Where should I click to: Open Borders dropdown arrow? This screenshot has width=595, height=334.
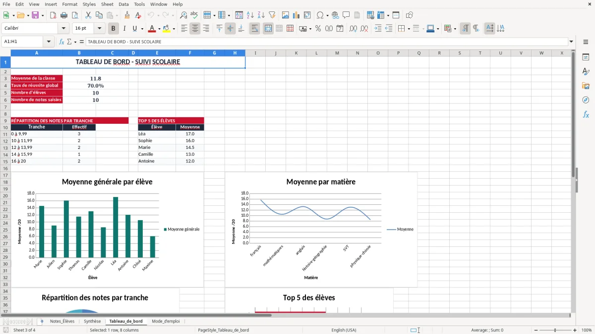tap(409, 29)
